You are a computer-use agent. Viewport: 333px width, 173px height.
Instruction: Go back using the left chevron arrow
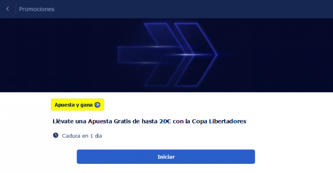point(7,9)
